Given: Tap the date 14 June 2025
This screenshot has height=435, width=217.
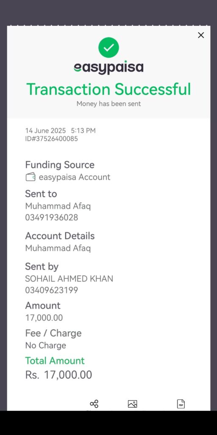Looking at the screenshot, I should point(45,131).
